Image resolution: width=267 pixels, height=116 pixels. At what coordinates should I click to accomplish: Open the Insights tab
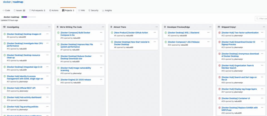coord(107,10)
